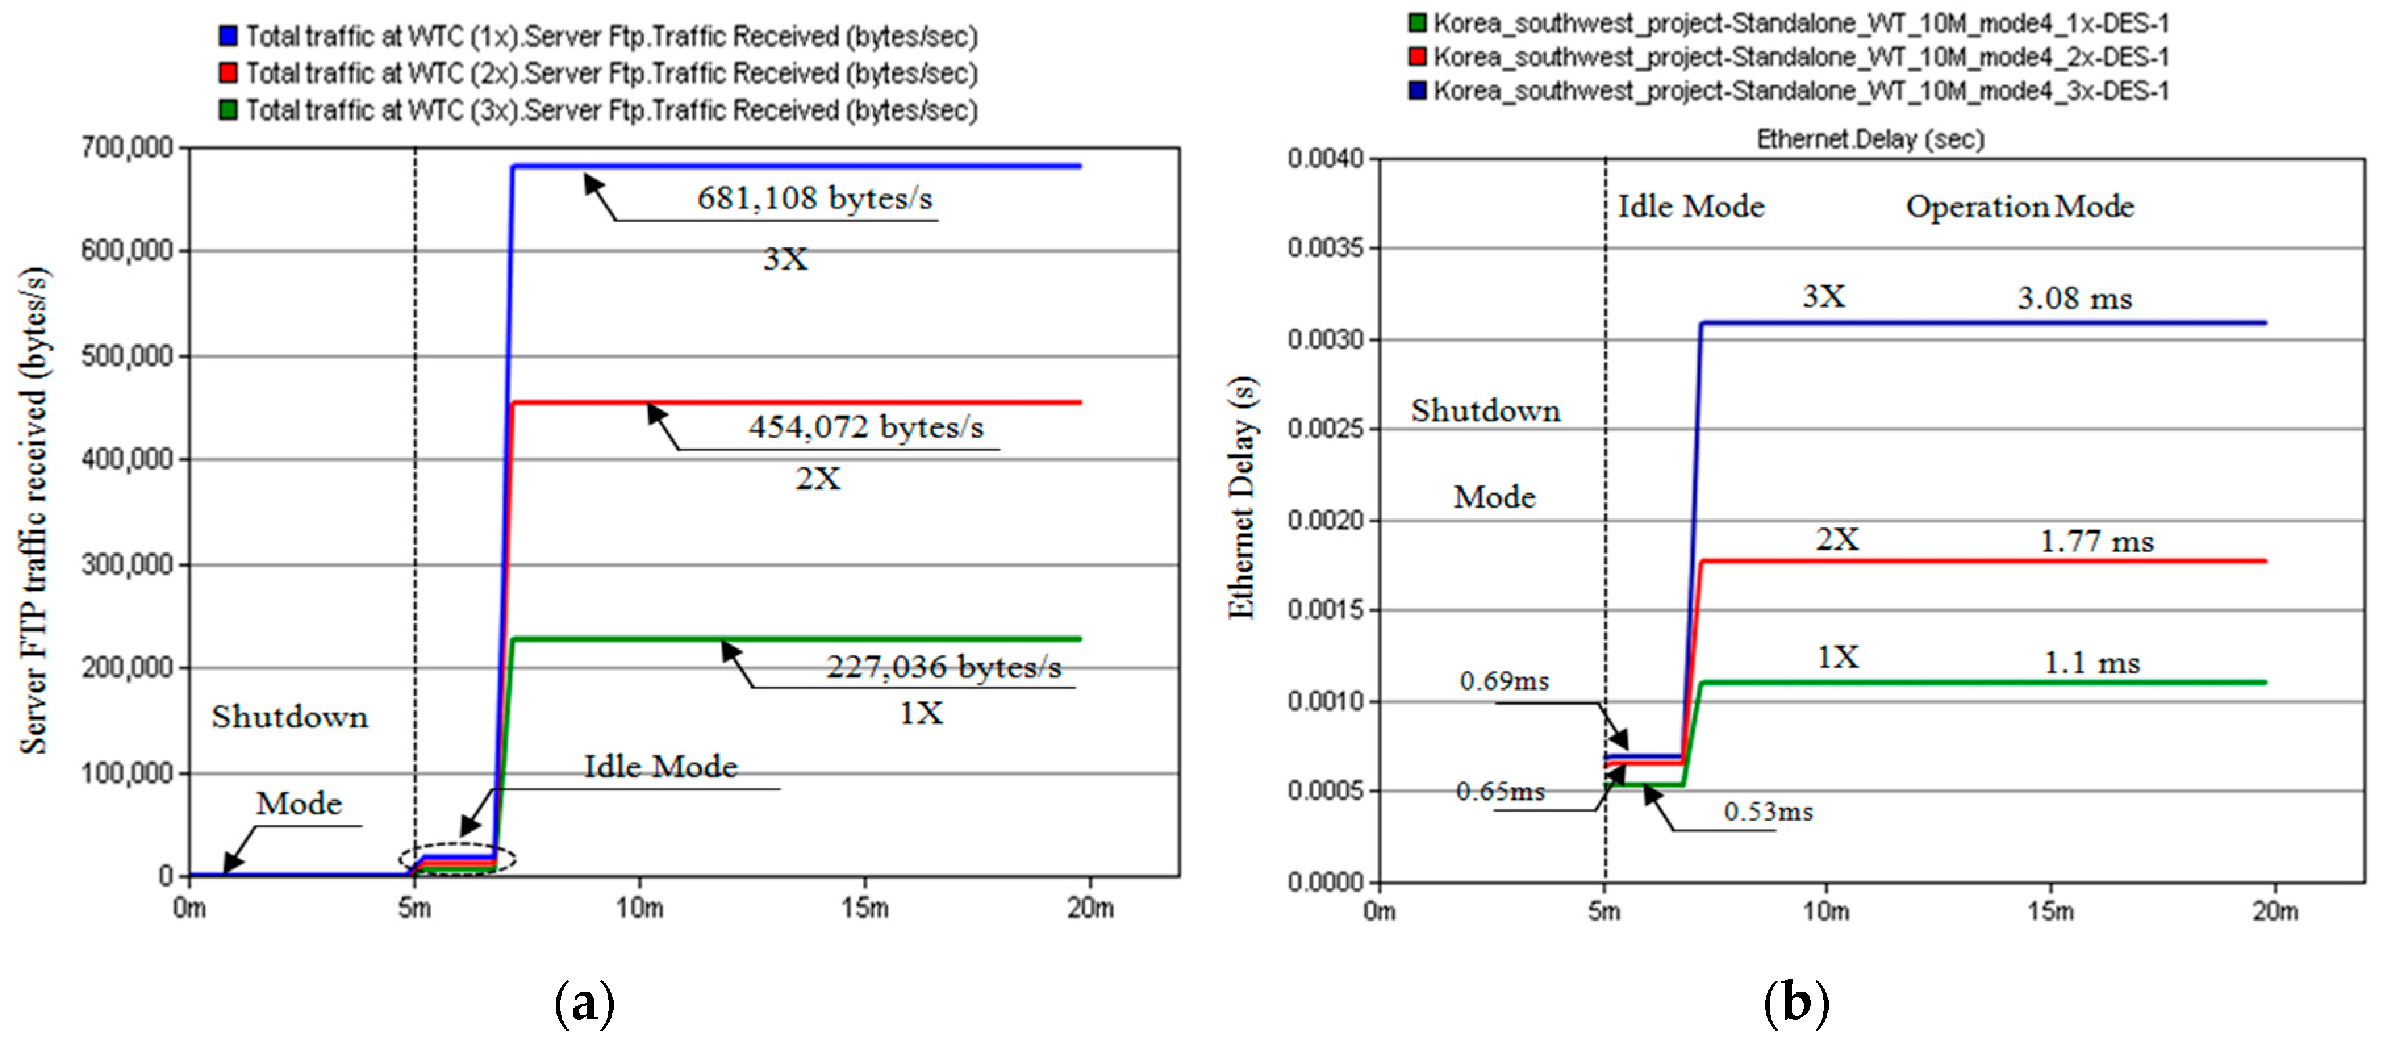The width and height of the screenshot is (2385, 1045).
Task: Click 'Idle Mode' label in chart (b)
Action: 1691,207
